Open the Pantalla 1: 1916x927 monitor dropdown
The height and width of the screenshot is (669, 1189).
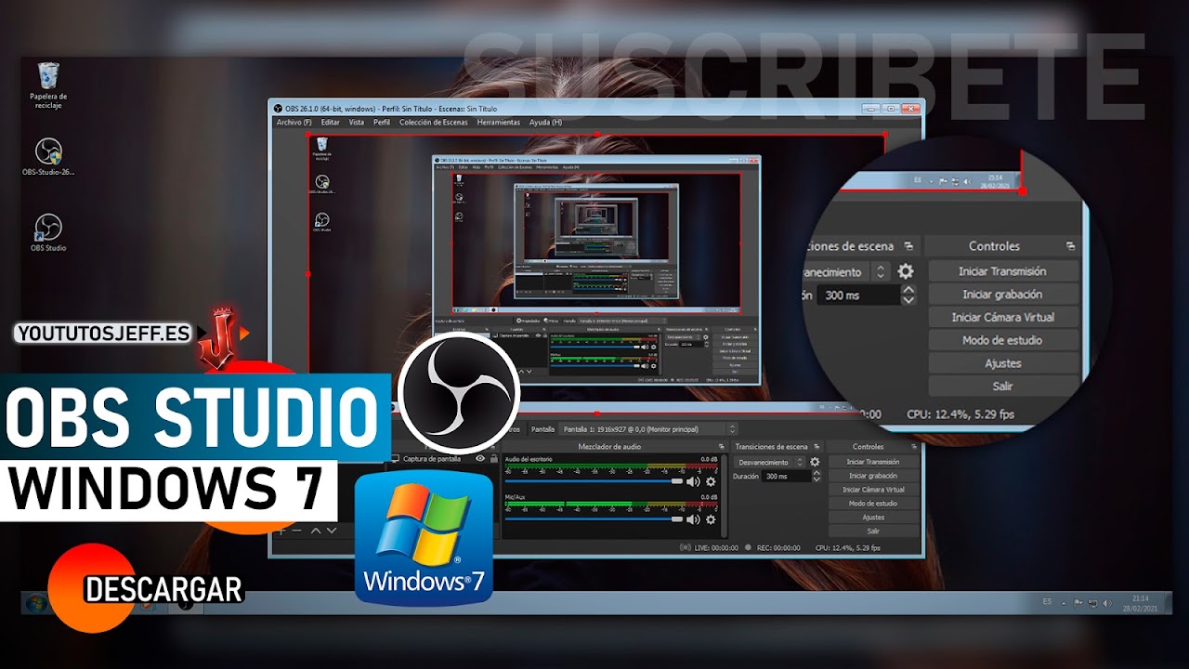click(650, 429)
